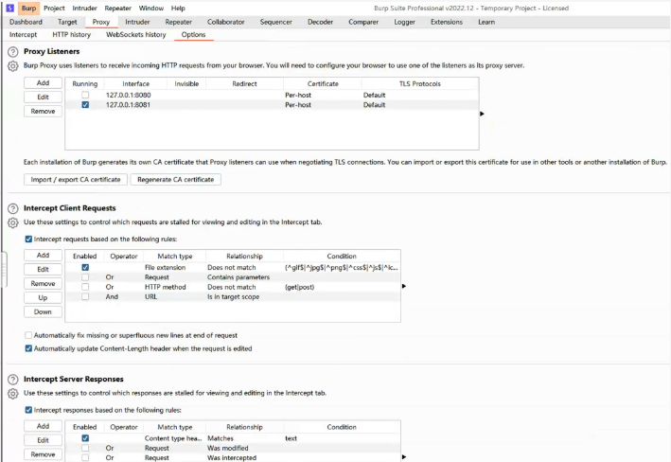Expand arrow beside client request rules table
Image resolution: width=671 pixels, height=462 pixels.
403,286
